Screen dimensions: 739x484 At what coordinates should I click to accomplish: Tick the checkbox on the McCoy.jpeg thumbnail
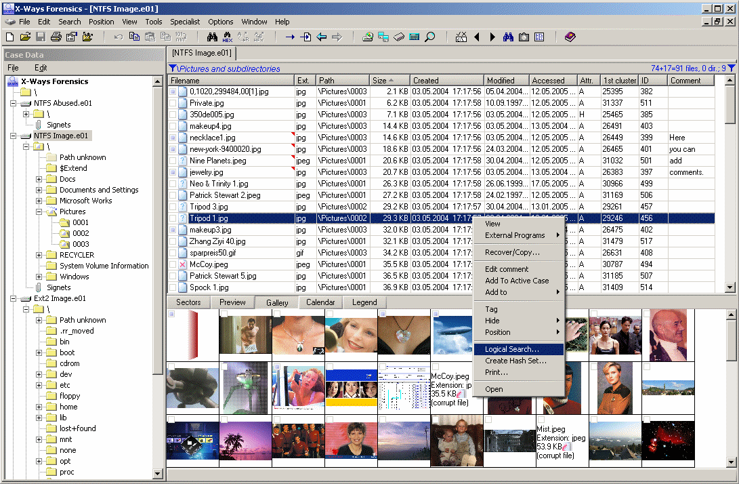click(435, 367)
